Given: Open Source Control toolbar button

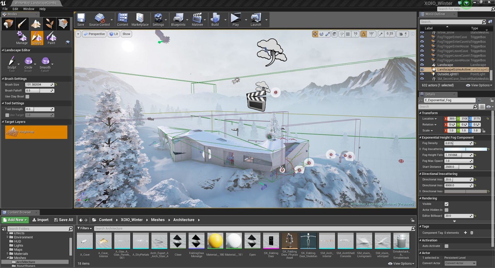Looking at the screenshot, I should click(99, 20).
